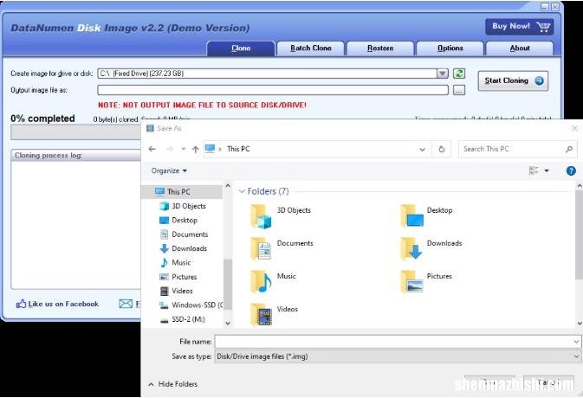Open the Options tab

(x=450, y=48)
